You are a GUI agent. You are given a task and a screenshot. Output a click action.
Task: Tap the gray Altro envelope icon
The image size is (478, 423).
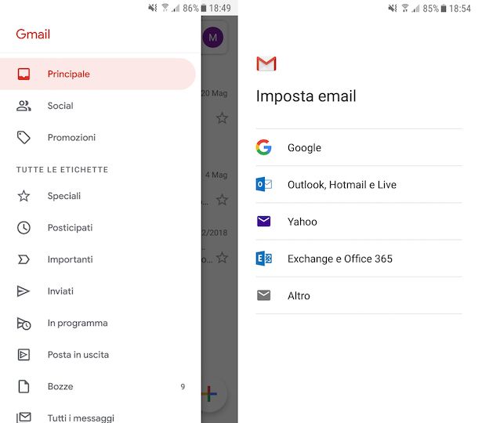(264, 295)
